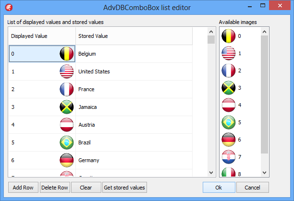Click the Available images scrollbar thumb
Screen dimensions: 294x201
pos(264,95)
